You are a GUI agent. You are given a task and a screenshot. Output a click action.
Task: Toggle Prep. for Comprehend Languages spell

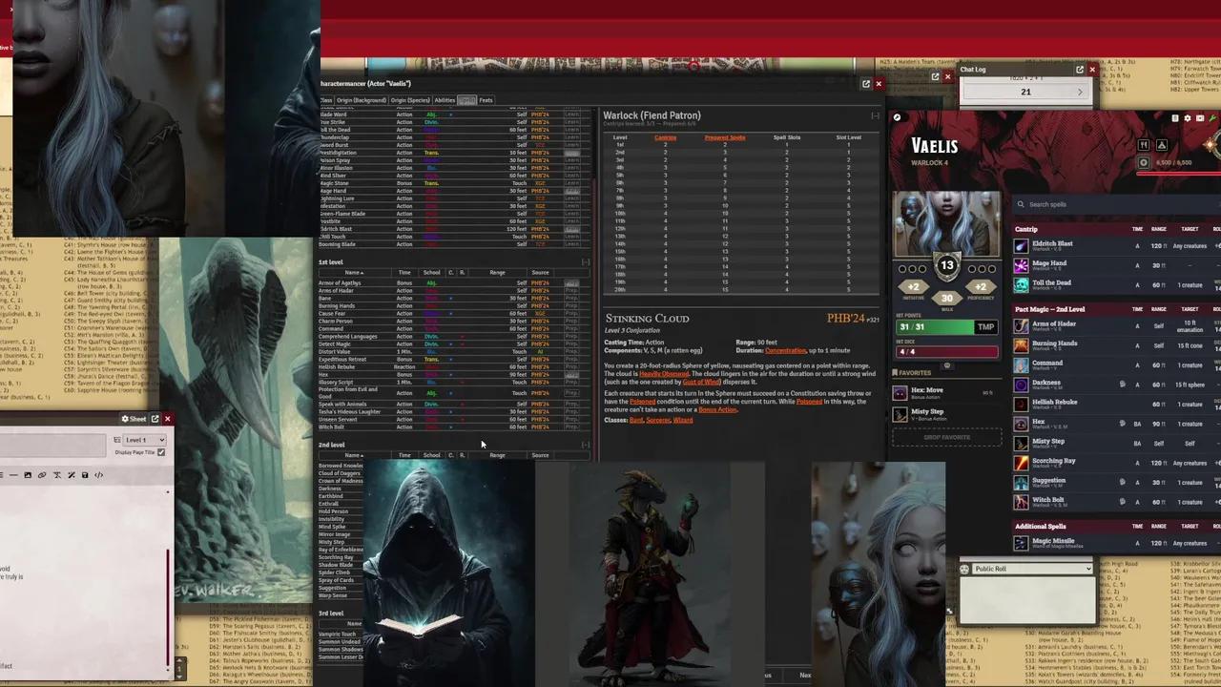click(571, 337)
